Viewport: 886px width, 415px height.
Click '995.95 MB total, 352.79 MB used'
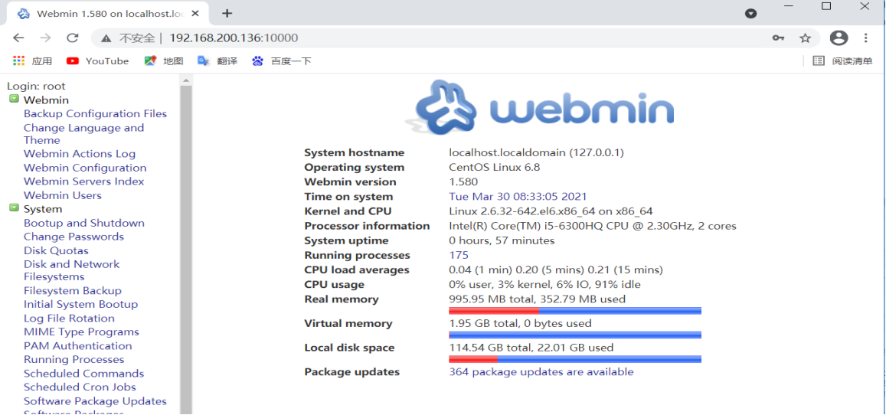coord(537,299)
